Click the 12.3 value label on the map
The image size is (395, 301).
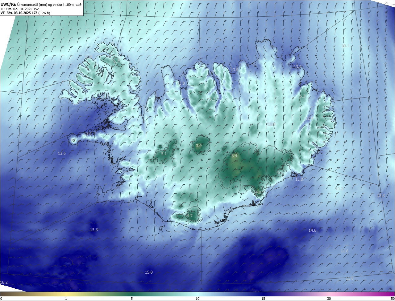(x=381, y=196)
